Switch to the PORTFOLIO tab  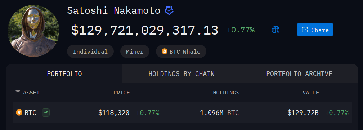tap(64, 74)
